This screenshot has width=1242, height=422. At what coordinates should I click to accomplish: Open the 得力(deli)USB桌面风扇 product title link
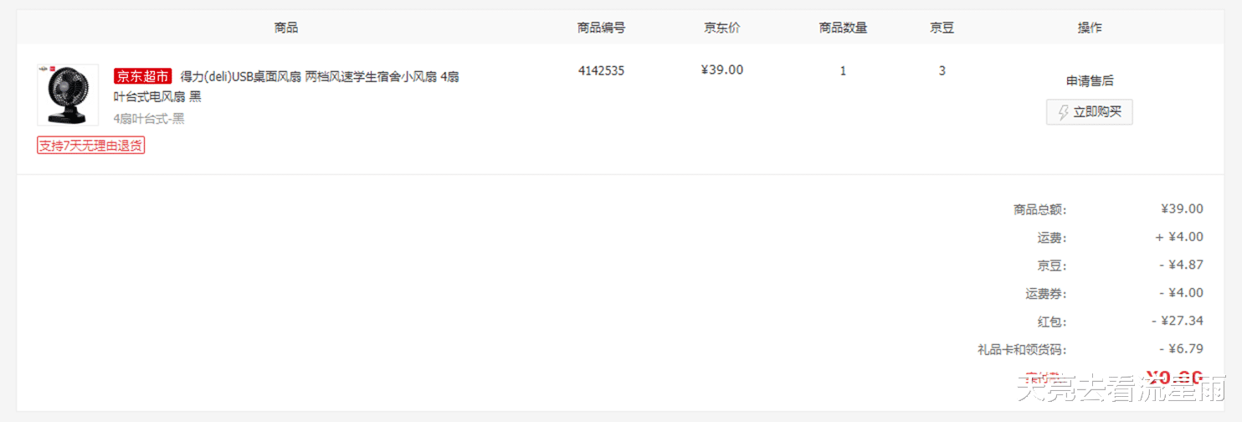[x=319, y=77]
